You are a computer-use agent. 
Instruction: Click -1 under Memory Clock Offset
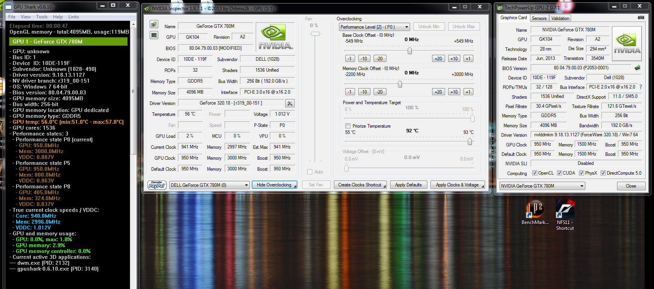(350, 92)
